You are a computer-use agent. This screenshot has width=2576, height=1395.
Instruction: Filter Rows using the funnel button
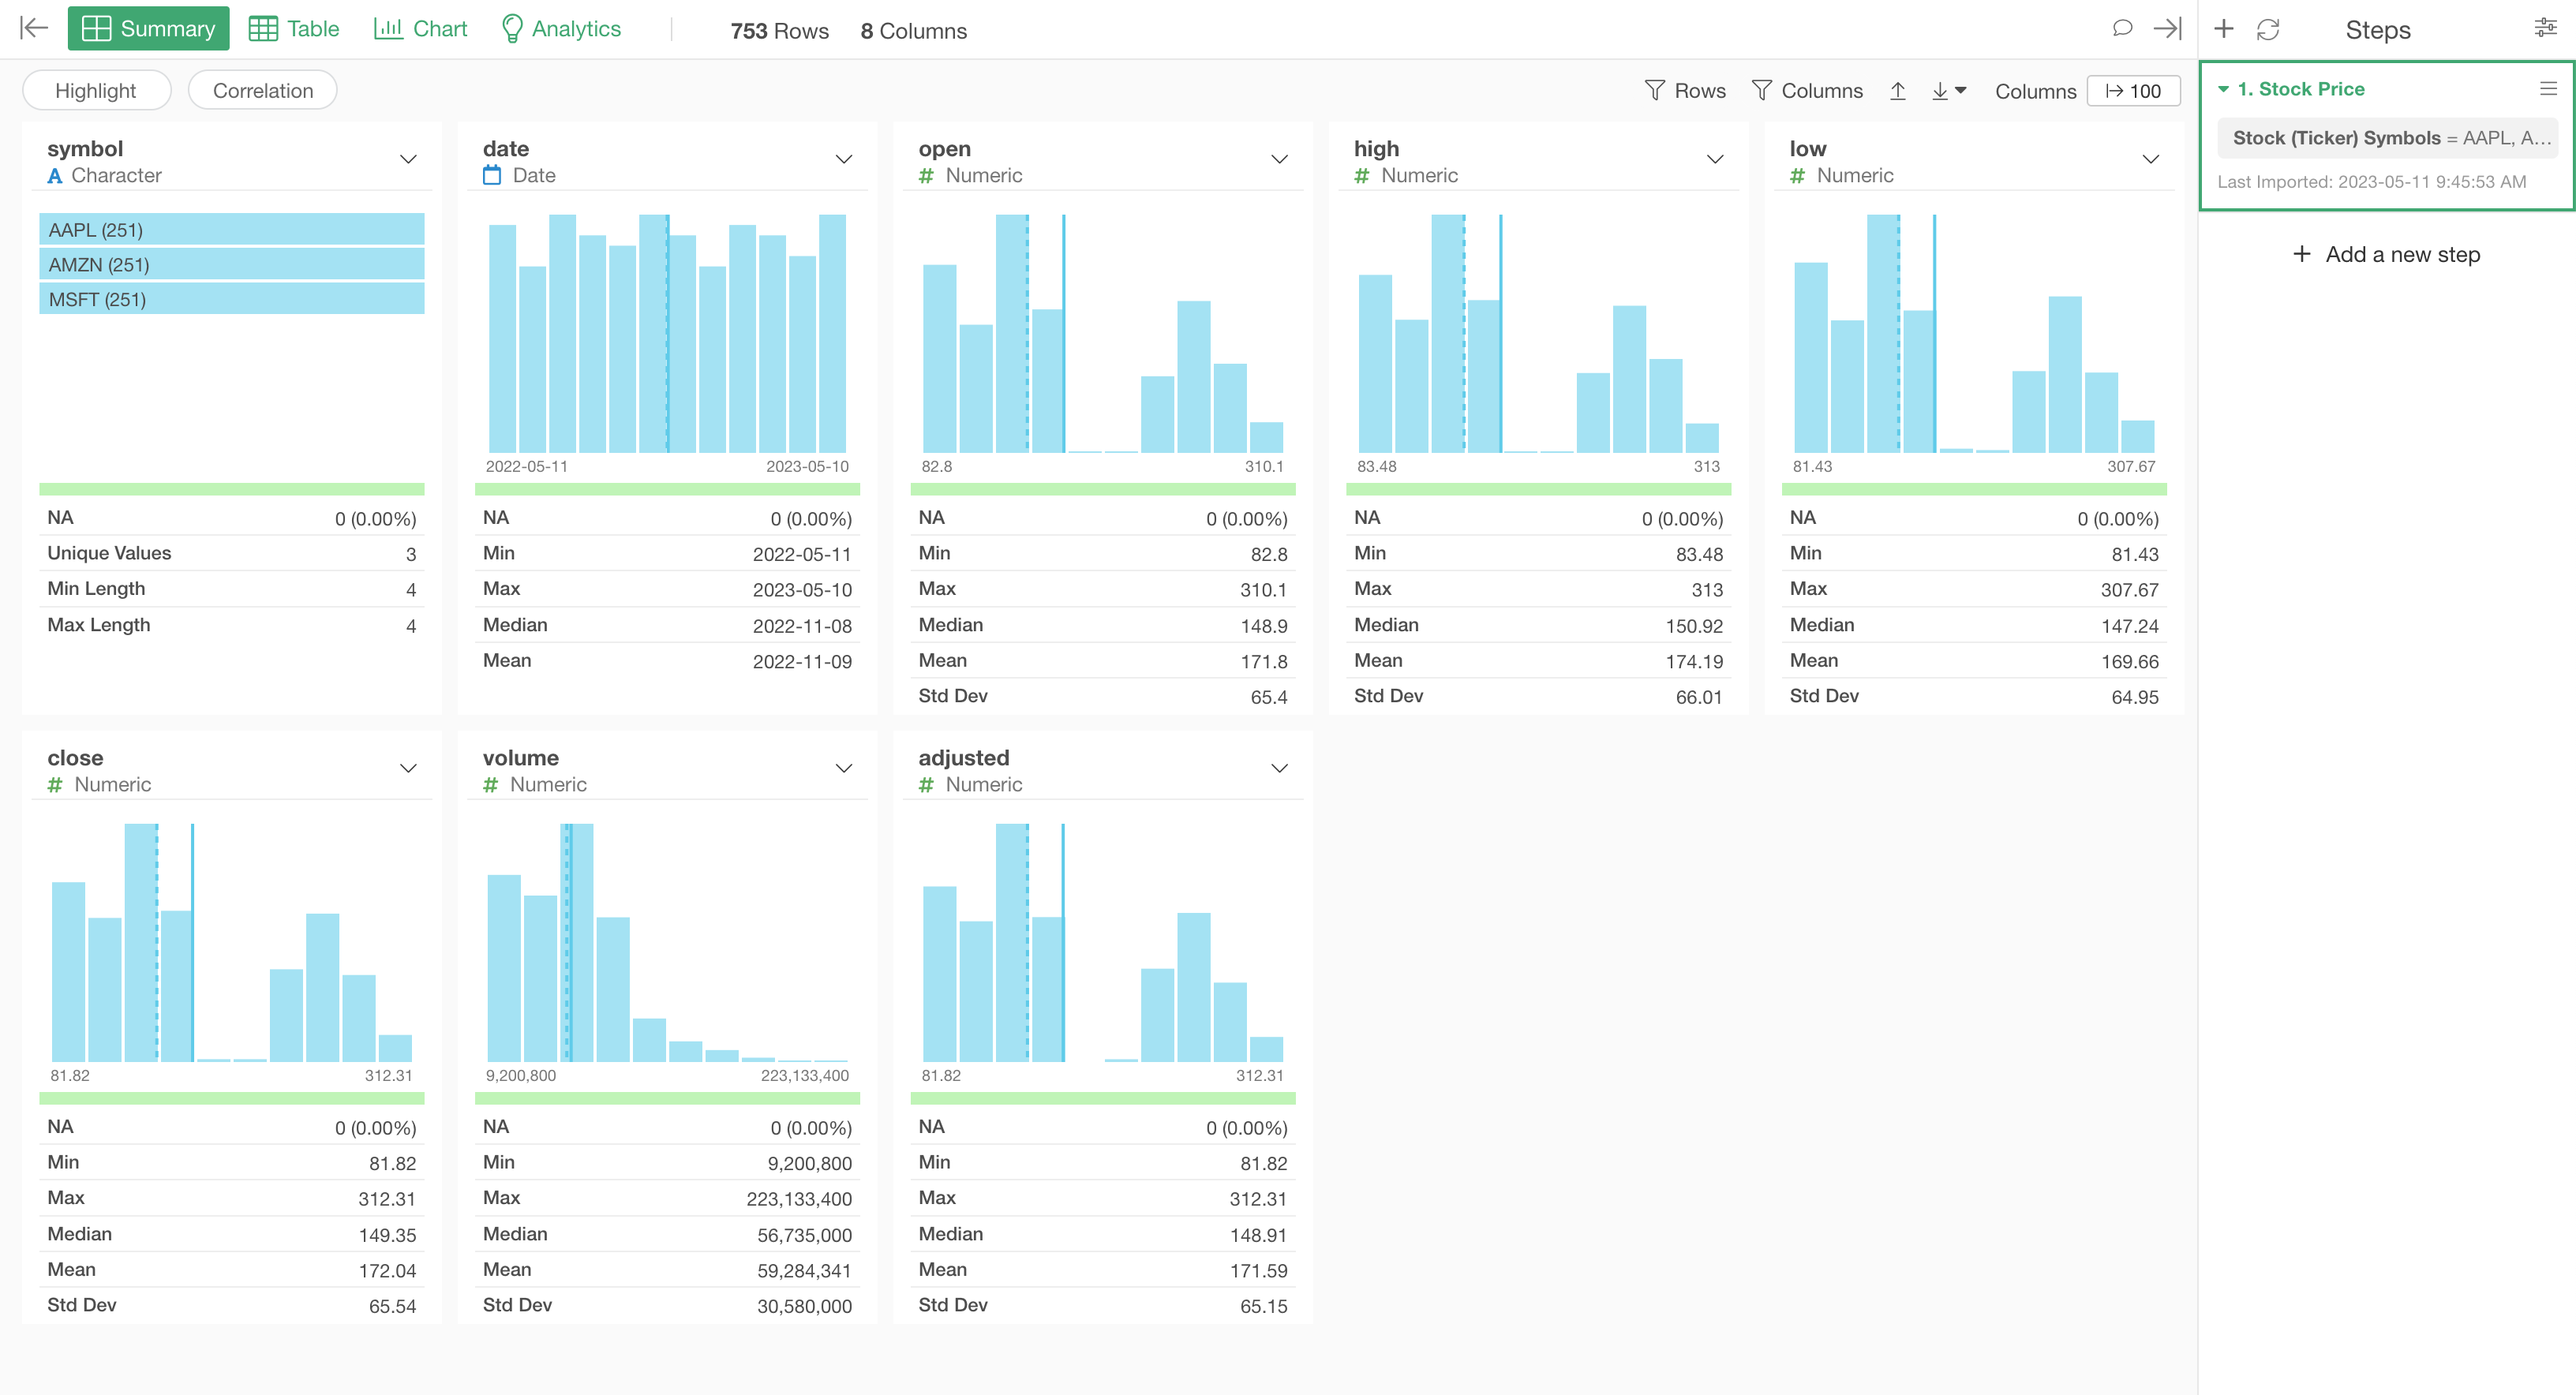[x=1685, y=91]
